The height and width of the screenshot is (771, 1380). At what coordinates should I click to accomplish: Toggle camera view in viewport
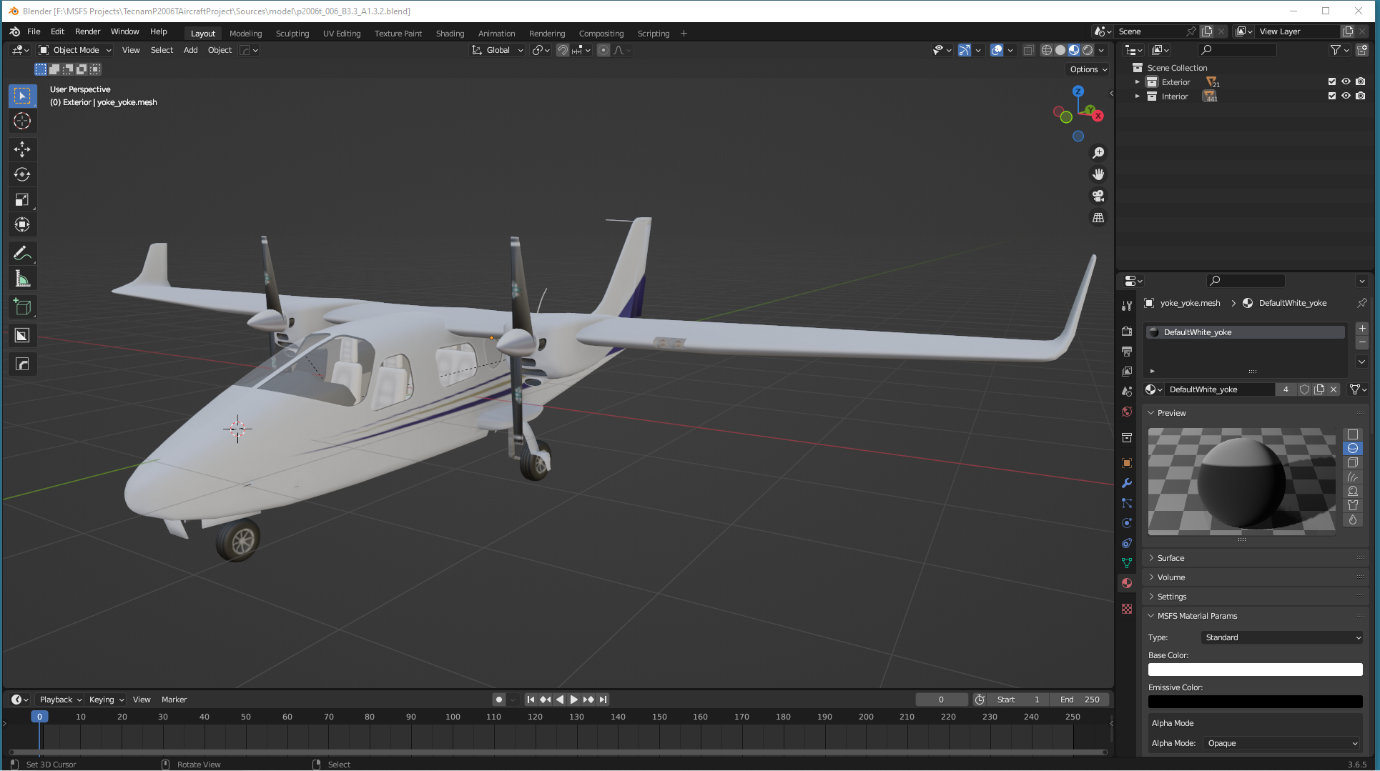pos(1098,196)
